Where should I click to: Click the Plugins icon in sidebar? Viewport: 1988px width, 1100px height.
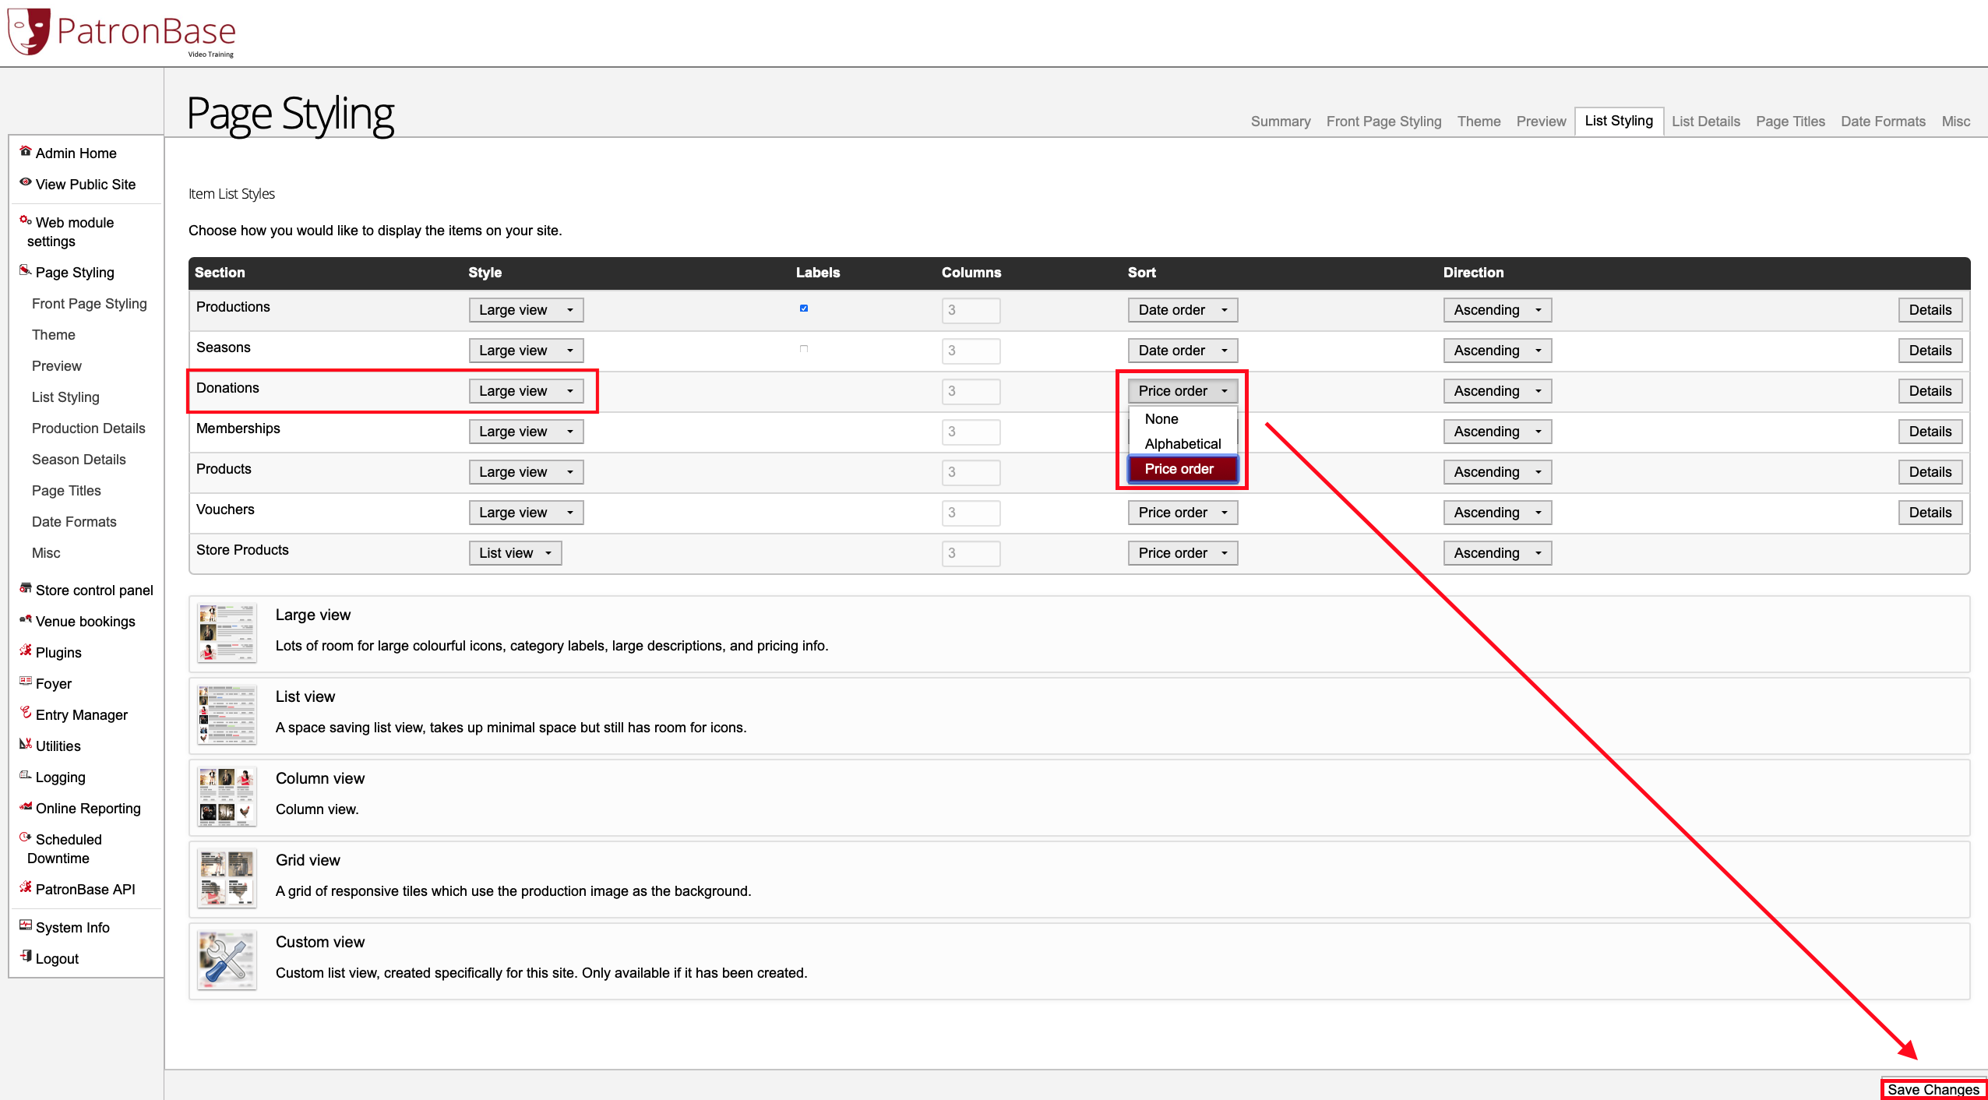pos(26,650)
